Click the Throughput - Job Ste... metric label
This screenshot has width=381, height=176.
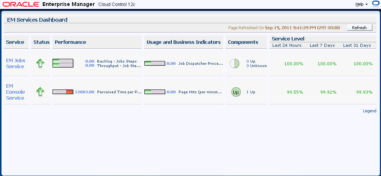tap(119, 66)
